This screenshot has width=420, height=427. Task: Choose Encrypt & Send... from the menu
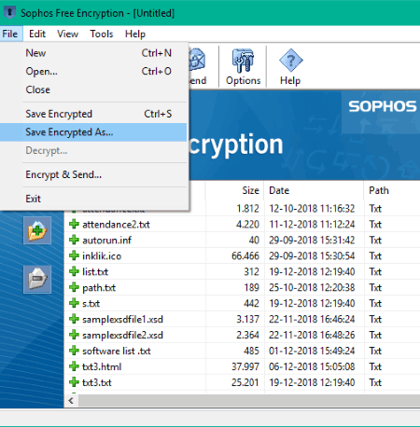pyautogui.click(x=93, y=174)
